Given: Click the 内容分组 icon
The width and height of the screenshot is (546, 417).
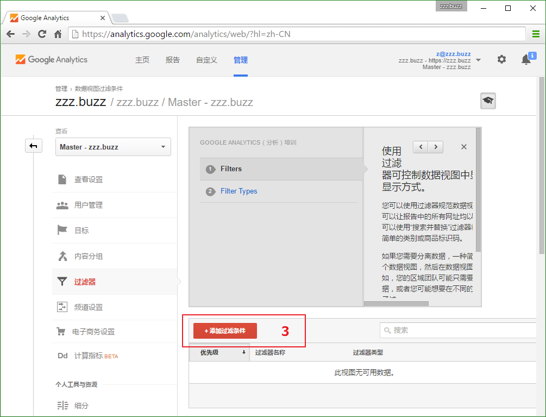Looking at the screenshot, I should (x=62, y=256).
